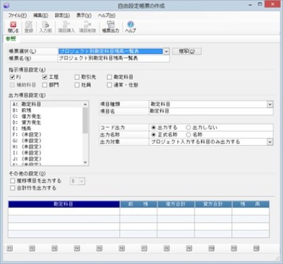Click the F8 function key icon

[x=166, y=248]
